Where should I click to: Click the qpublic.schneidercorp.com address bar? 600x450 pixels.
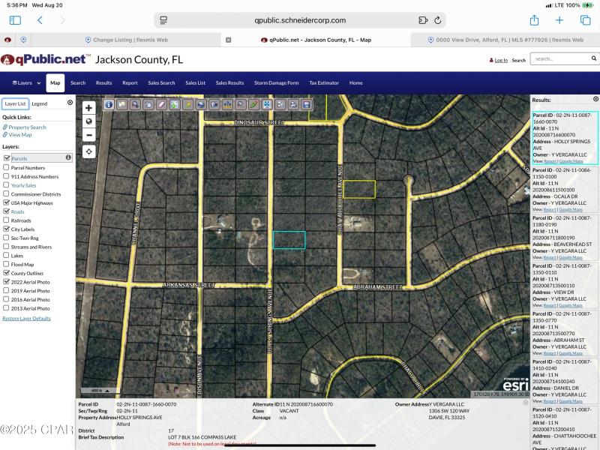(300, 20)
